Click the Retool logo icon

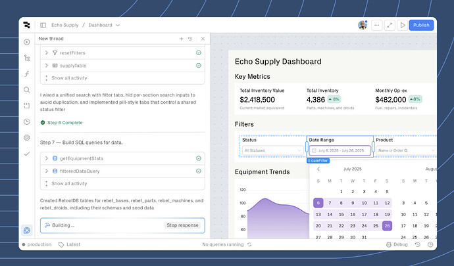(27, 25)
